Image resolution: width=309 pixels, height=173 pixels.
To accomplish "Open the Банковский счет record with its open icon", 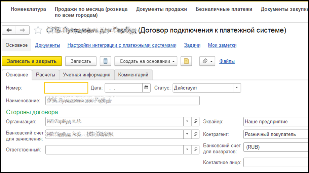I will (195, 134).
